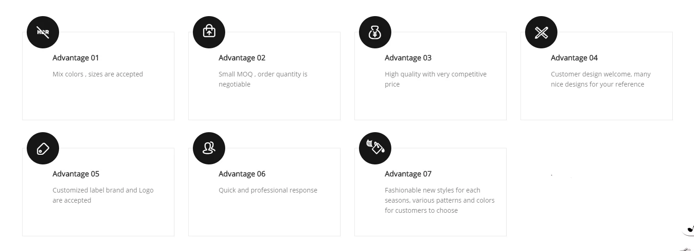Screen dimensions: 694x251
Task: Click the yen money bag icon
Action: (x=375, y=32)
